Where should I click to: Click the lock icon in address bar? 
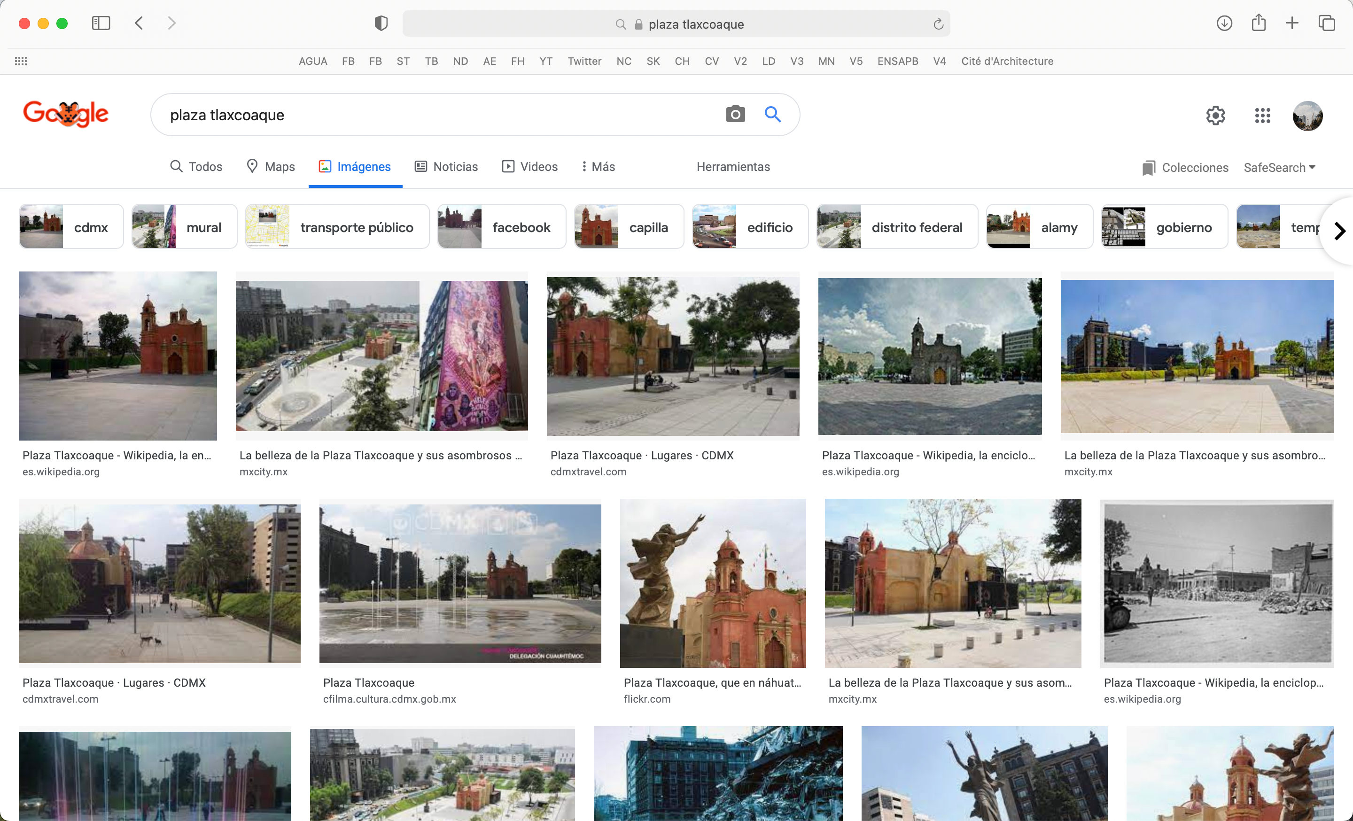[x=638, y=24]
